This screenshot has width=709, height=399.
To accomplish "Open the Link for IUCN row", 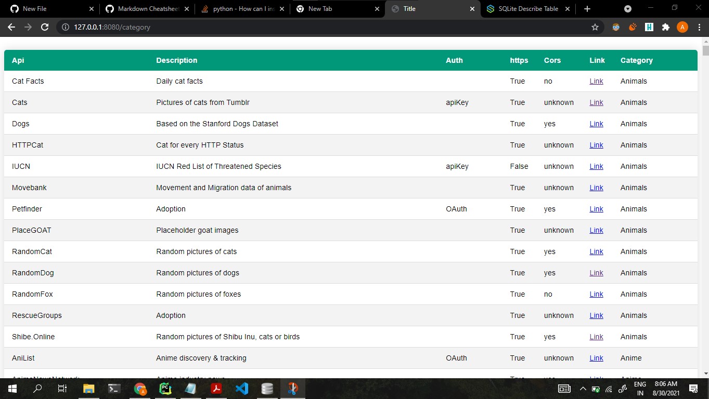I will (x=596, y=166).
